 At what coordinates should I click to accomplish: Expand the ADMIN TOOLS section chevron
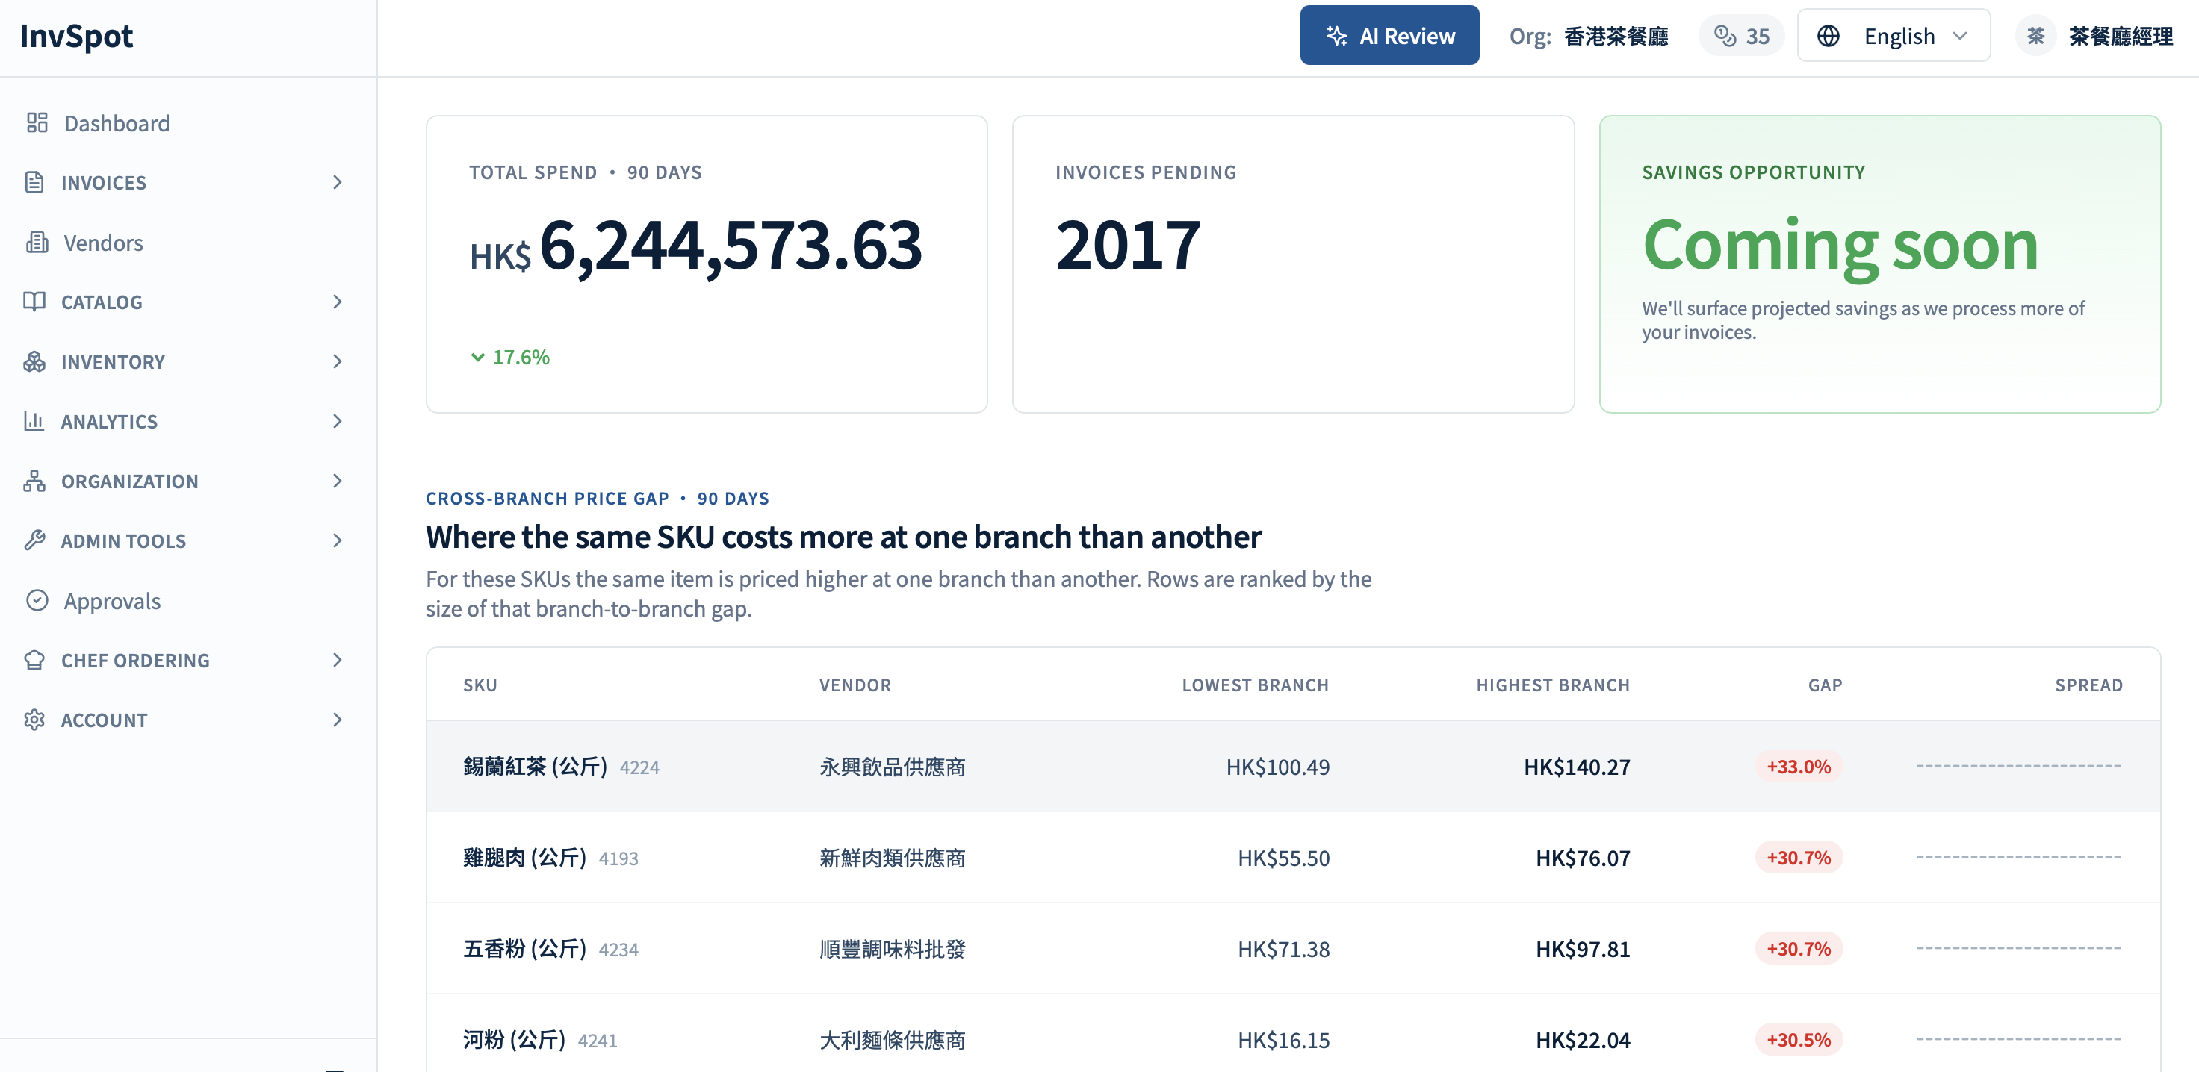coord(337,540)
